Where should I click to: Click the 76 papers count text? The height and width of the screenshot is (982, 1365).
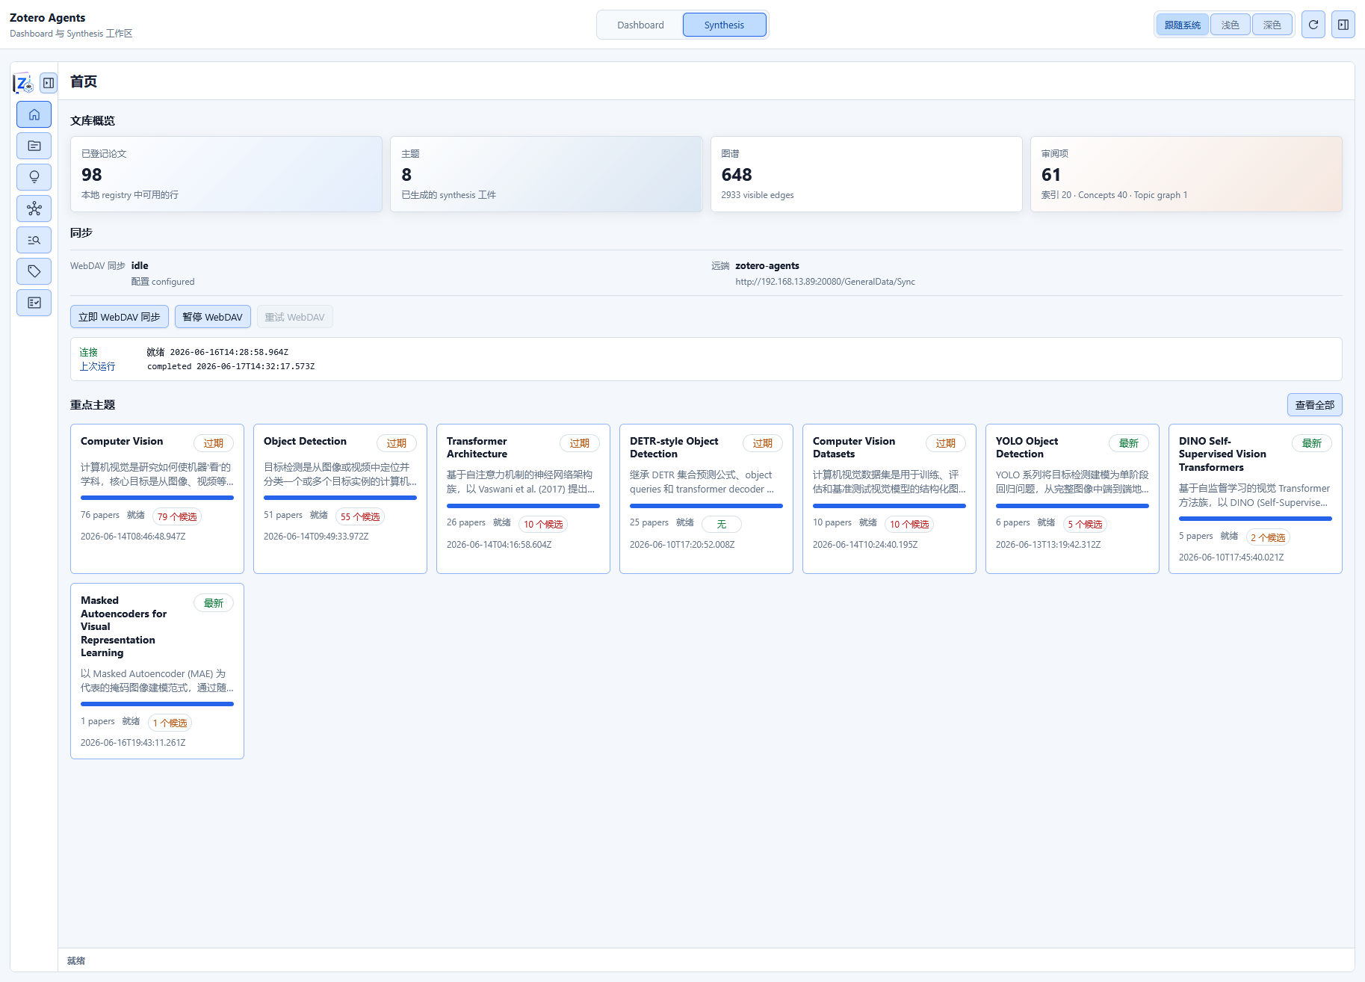click(100, 515)
